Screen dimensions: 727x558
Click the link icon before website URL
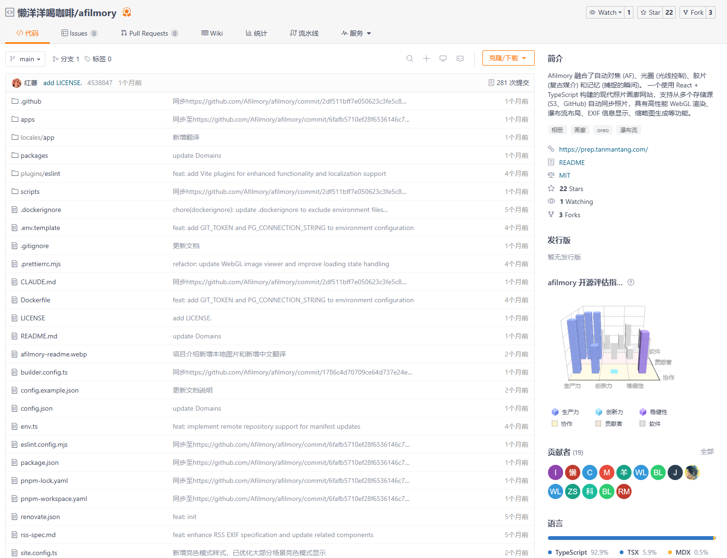[x=551, y=149]
